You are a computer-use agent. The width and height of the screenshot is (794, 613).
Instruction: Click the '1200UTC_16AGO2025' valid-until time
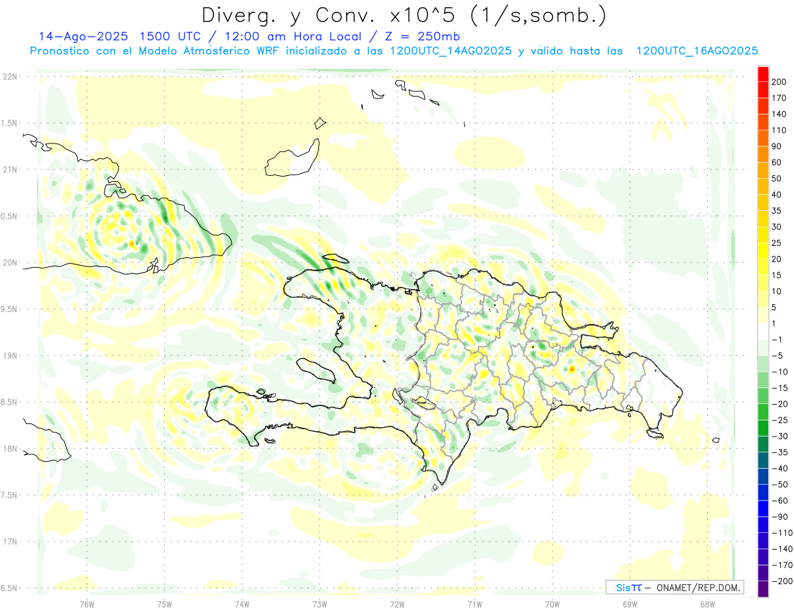(x=697, y=51)
